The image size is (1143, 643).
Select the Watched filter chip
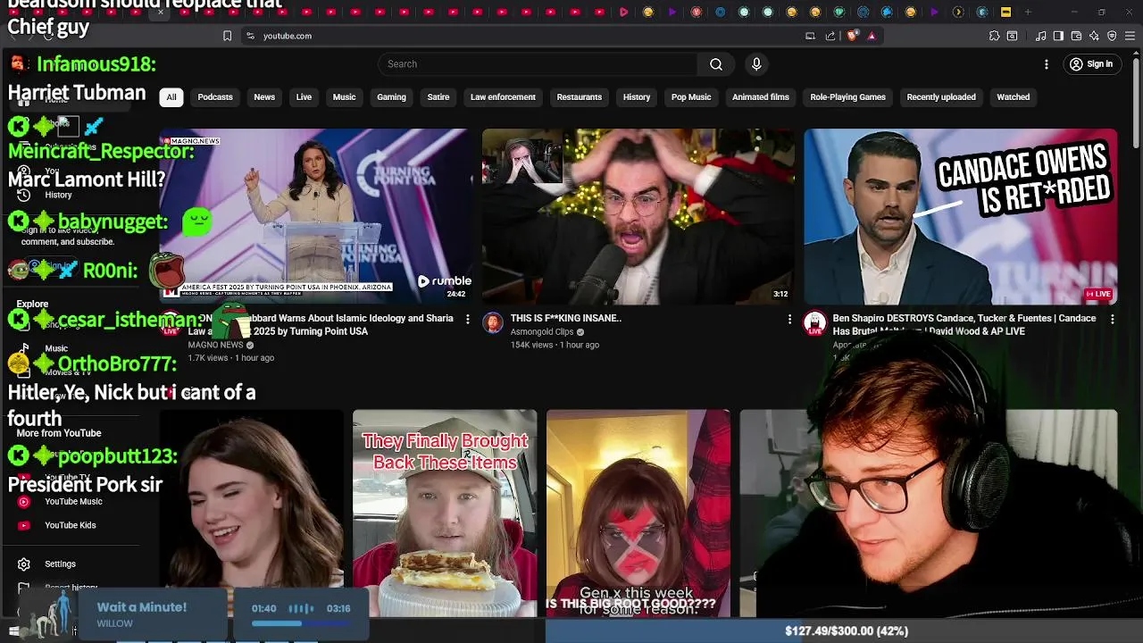(1014, 97)
